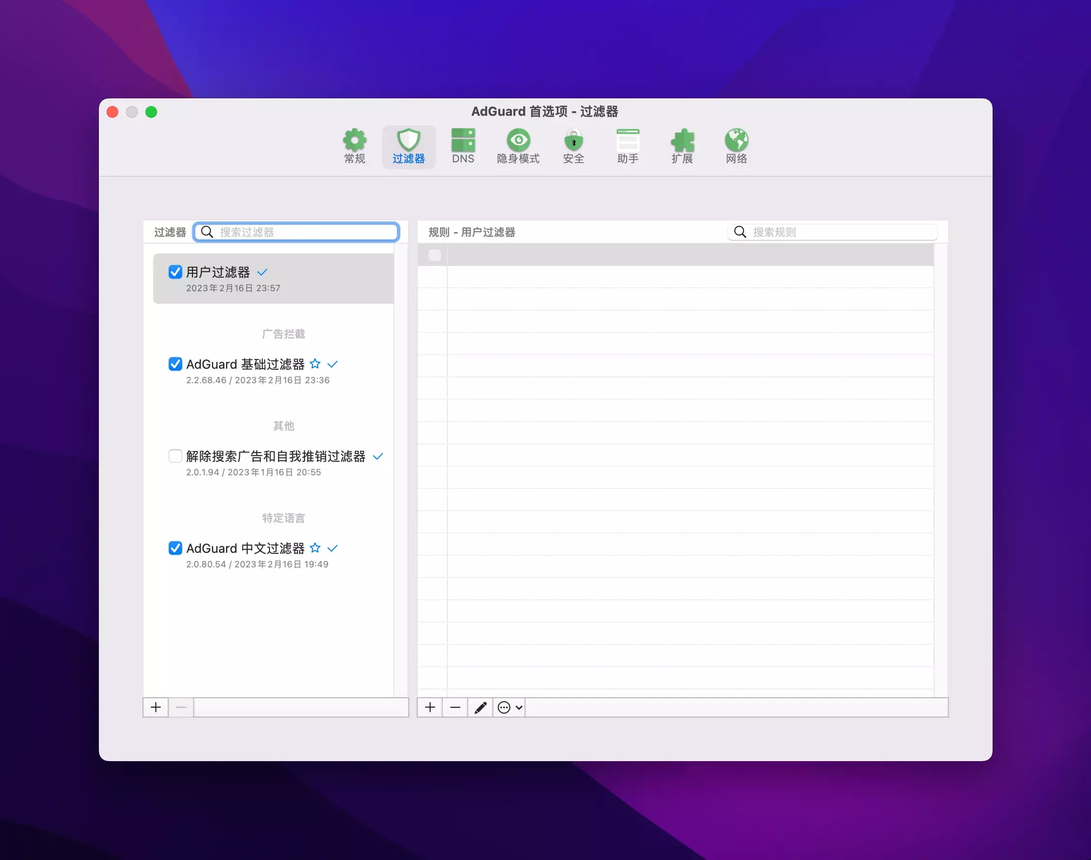Viewport: 1091px width, 860px height.
Task: Select the 过滤器 shield tab
Action: 409,146
